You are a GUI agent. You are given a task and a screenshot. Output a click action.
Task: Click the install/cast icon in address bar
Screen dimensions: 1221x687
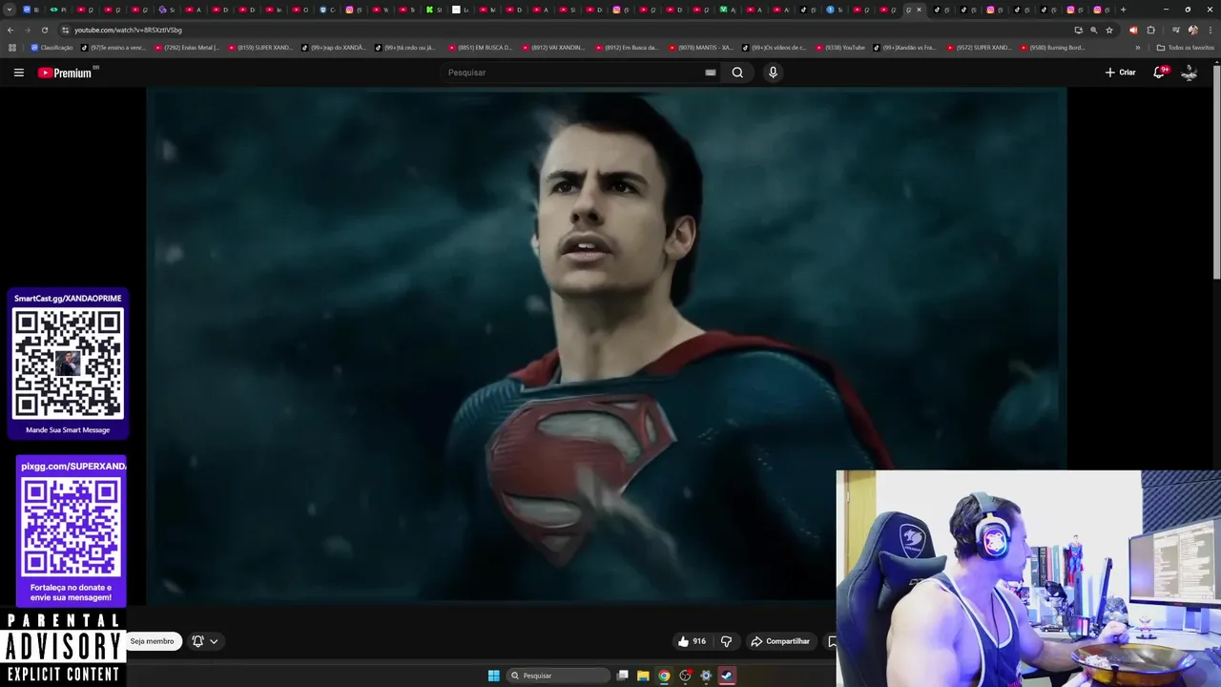click(x=1078, y=30)
